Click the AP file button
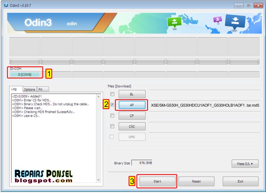This screenshot has height=193, width=266. pos(132,105)
